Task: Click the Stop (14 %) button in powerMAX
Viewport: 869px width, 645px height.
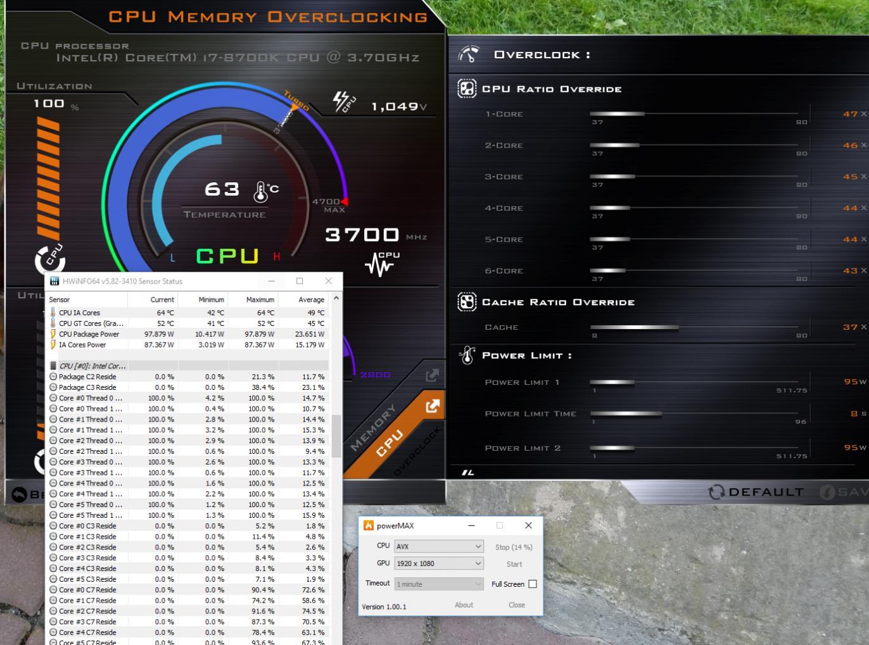Action: (x=514, y=547)
